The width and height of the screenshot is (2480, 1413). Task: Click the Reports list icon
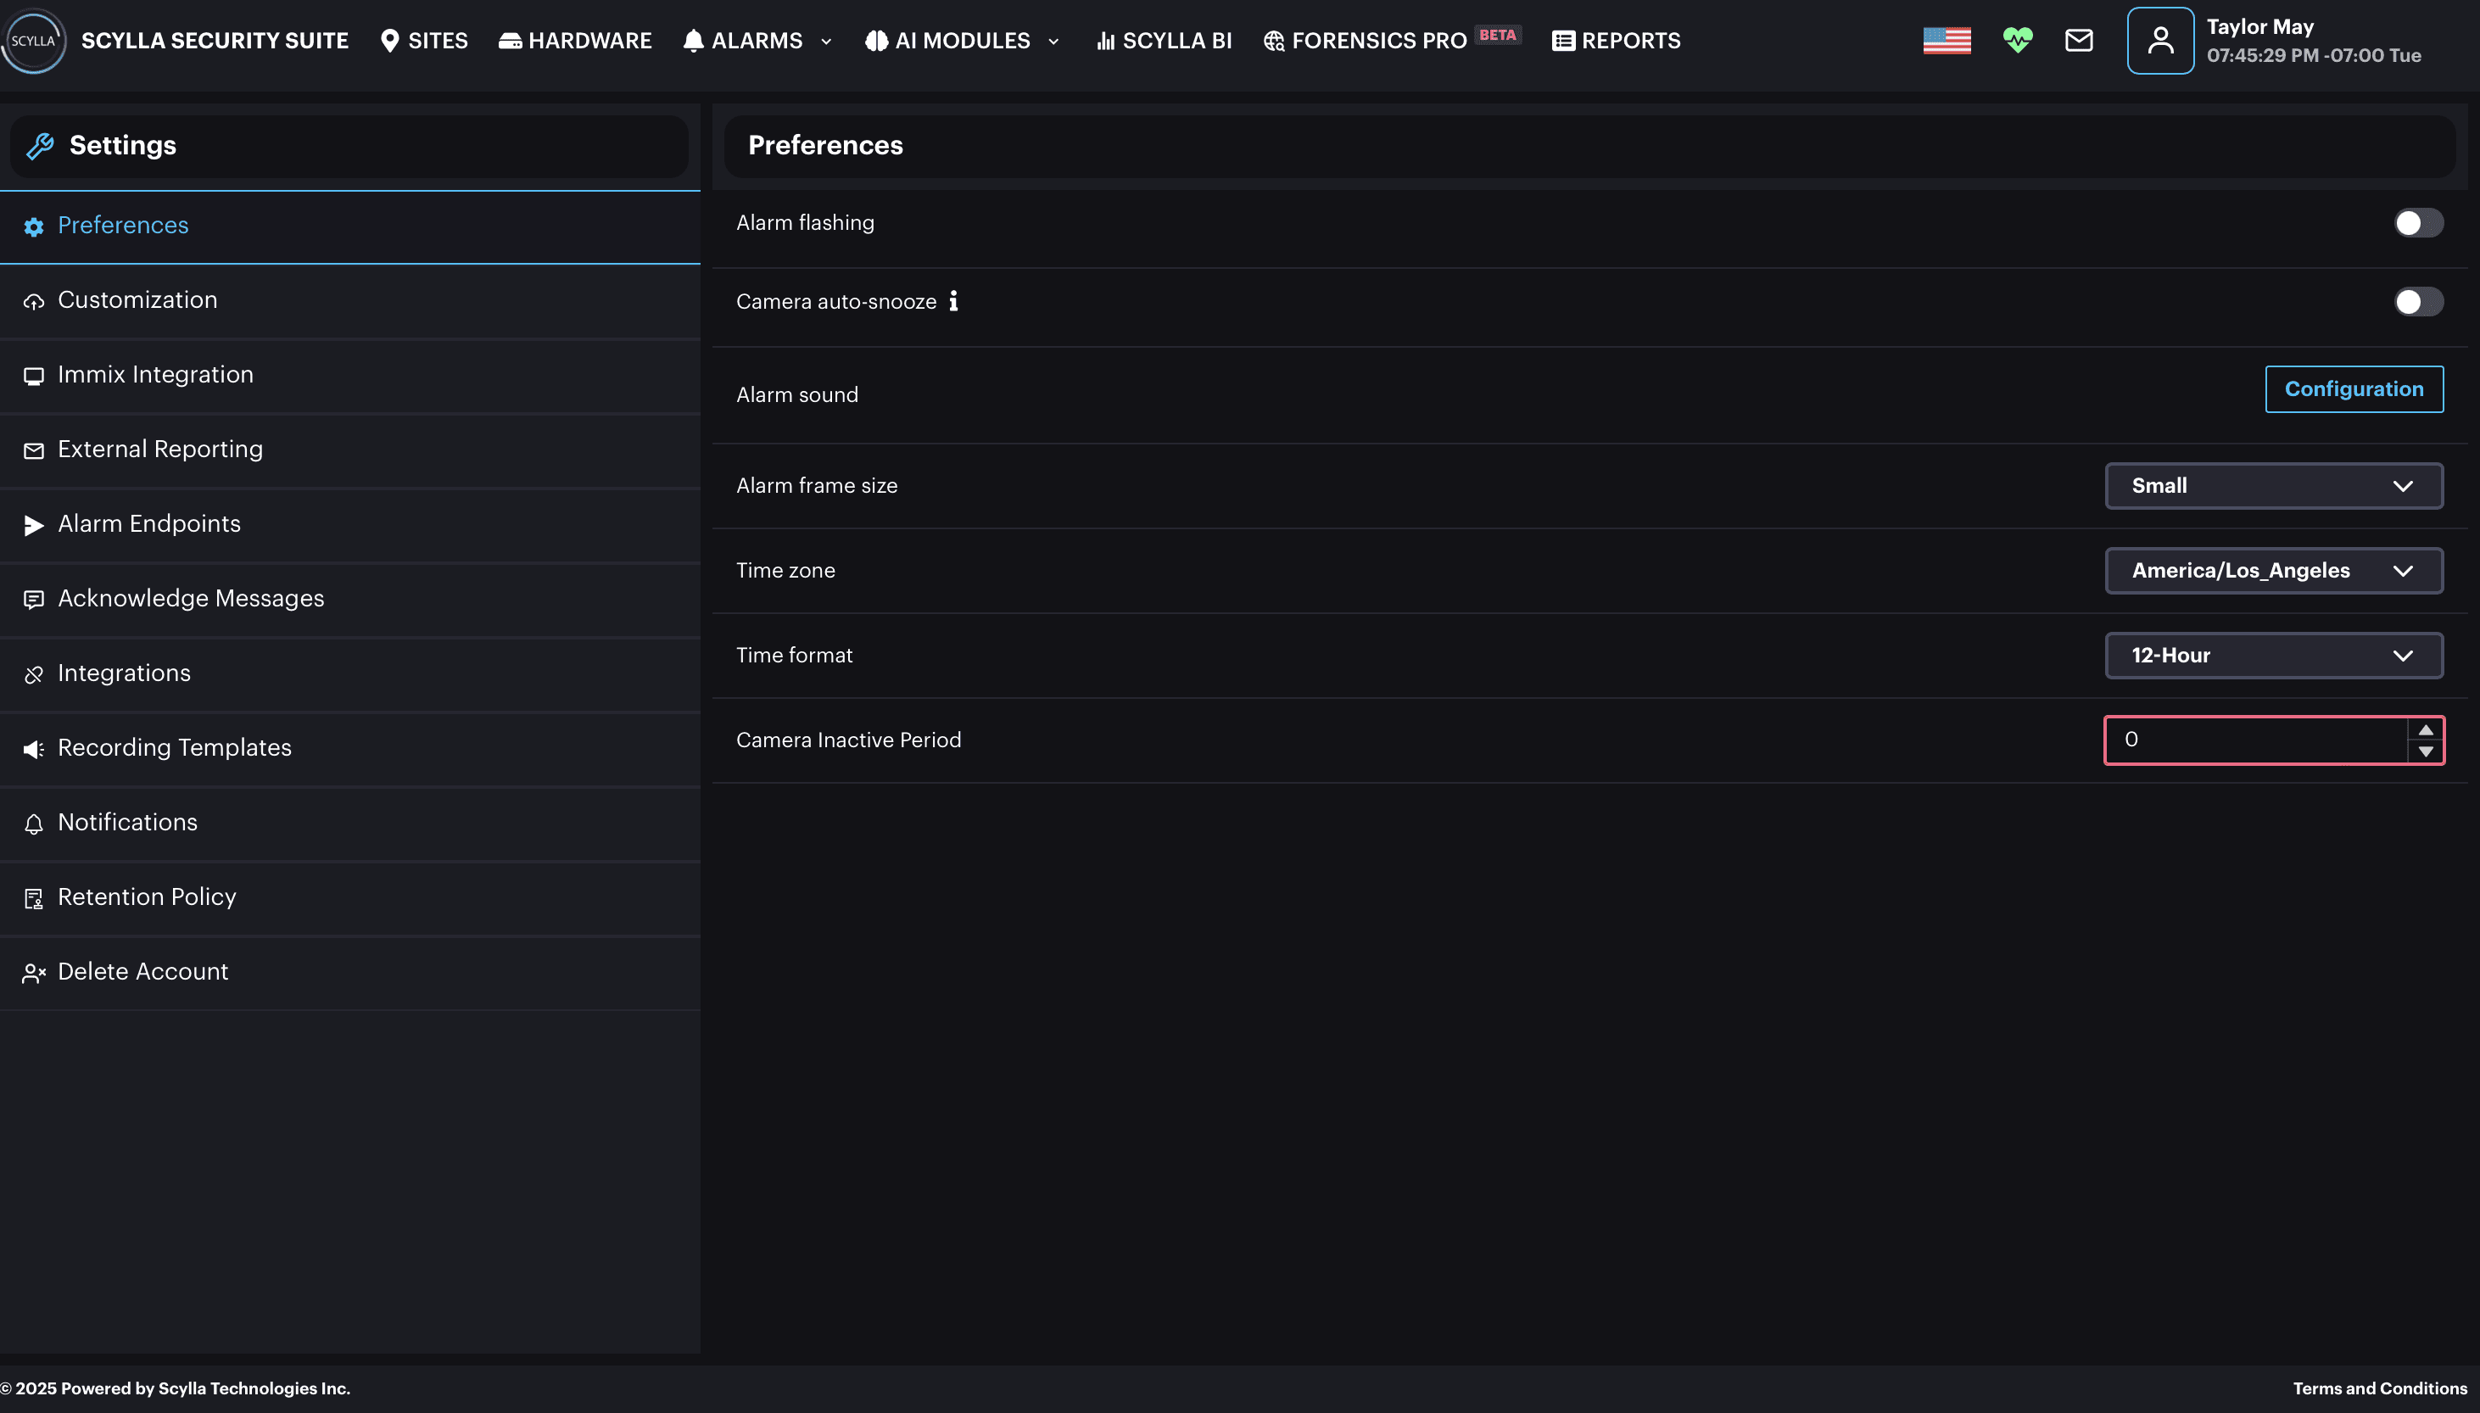coord(1563,41)
